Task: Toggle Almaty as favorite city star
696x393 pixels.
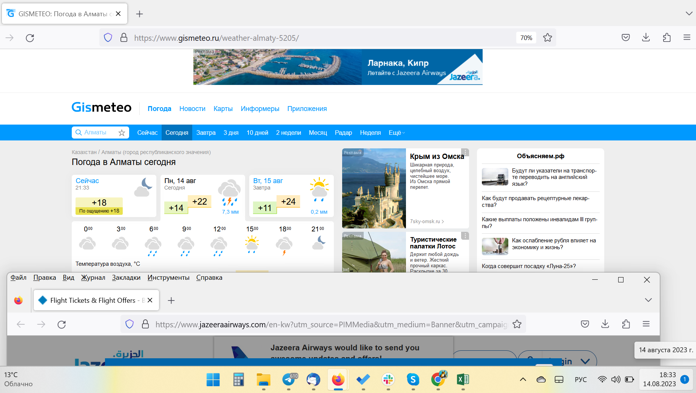Action: 122,133
